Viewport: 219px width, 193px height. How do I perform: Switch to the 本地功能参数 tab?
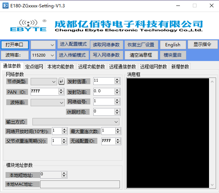(60, 67)
